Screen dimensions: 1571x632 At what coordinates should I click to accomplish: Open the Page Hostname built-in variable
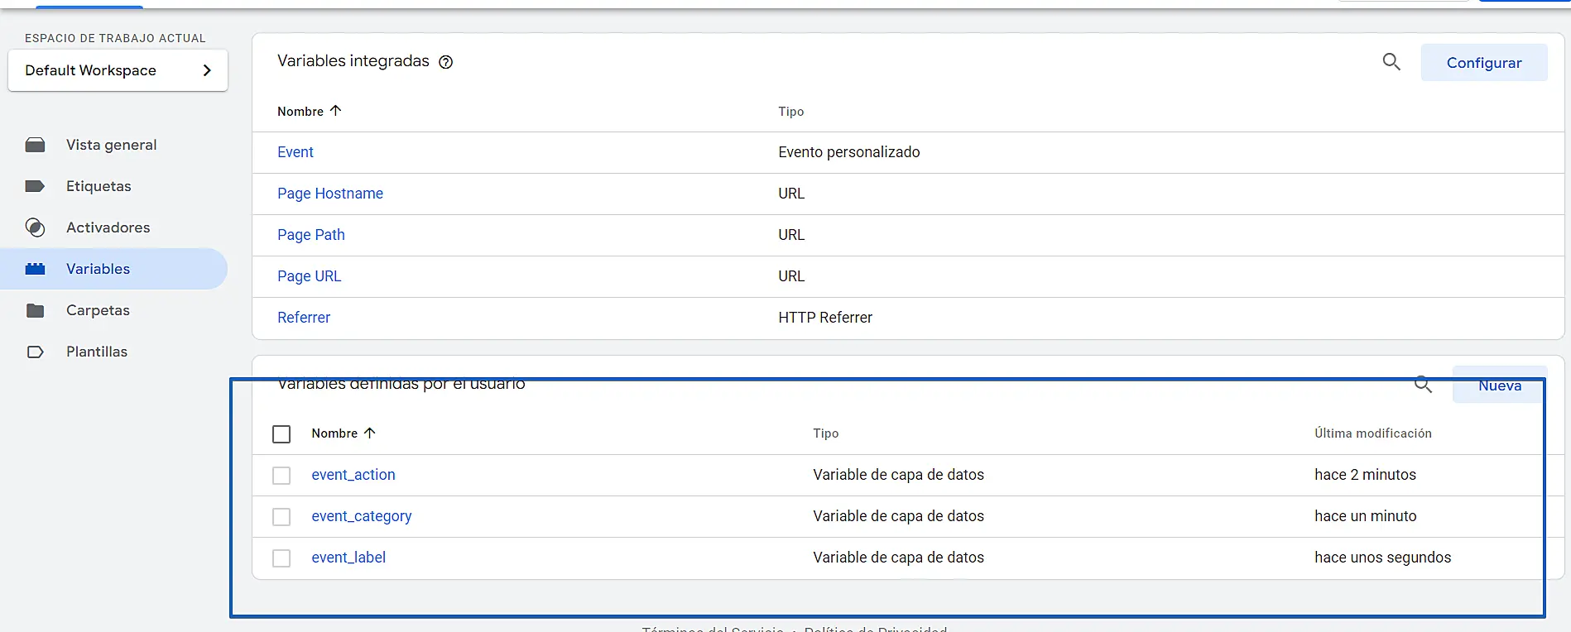pyautogui.click(x=329, y=194)
